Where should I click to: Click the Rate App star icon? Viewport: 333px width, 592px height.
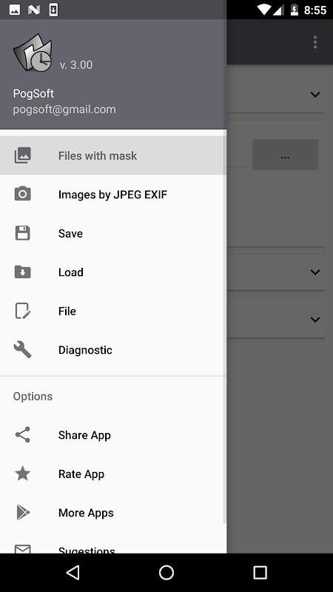23,474
